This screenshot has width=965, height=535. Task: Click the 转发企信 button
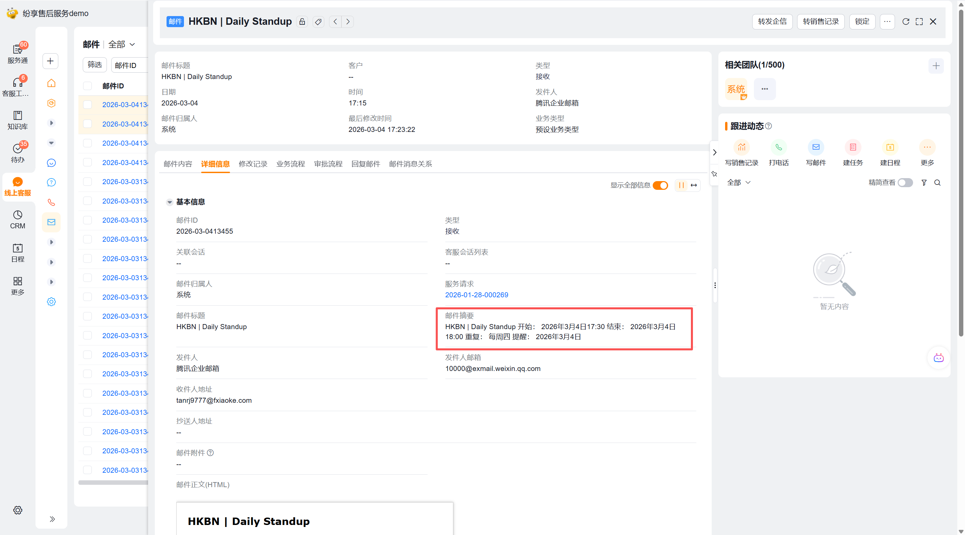tap(772, 22)
